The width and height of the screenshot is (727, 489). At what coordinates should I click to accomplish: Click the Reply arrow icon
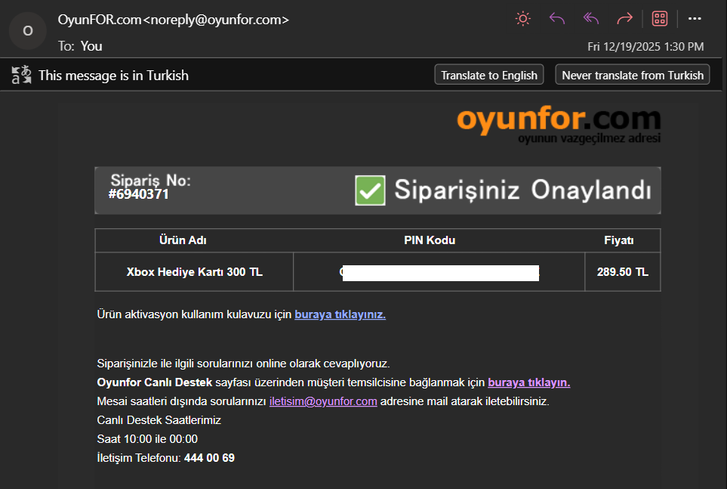[557, 19]
